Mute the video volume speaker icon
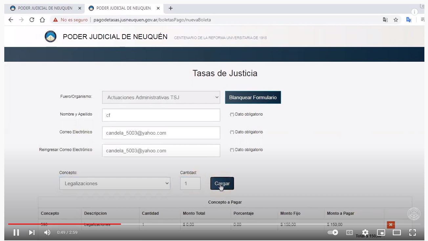The width and height of the screenshot is (428, 241). click(x=47, y=232)
